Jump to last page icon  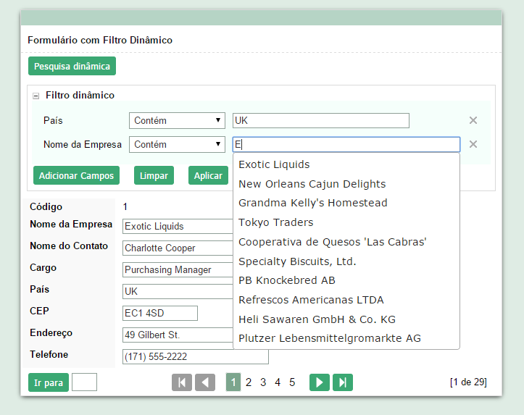point(343,382)
